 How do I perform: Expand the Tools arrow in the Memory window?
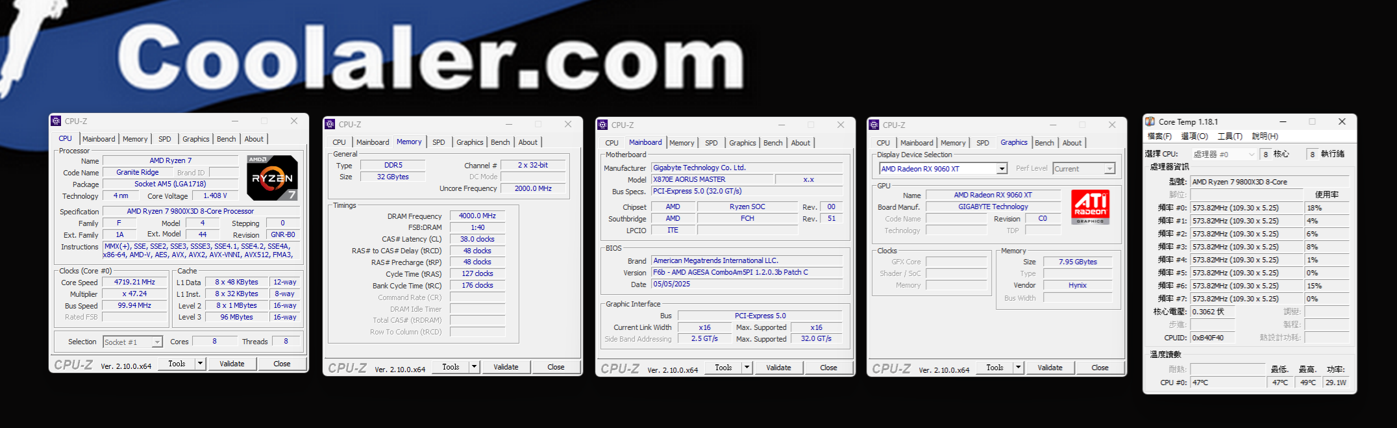point(474,367)
